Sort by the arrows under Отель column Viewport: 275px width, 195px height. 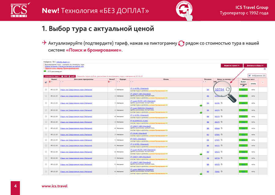pyautogui.click(x=132, y=82)
